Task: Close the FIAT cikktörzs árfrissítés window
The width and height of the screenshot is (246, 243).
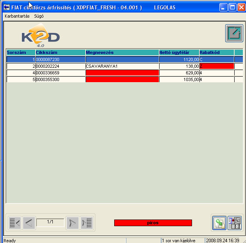Action: click(241, 7)
